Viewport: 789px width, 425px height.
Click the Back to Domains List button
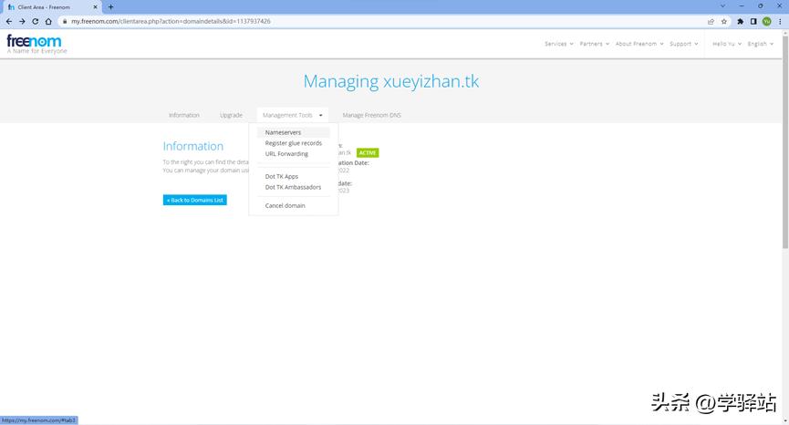[194, 200]
